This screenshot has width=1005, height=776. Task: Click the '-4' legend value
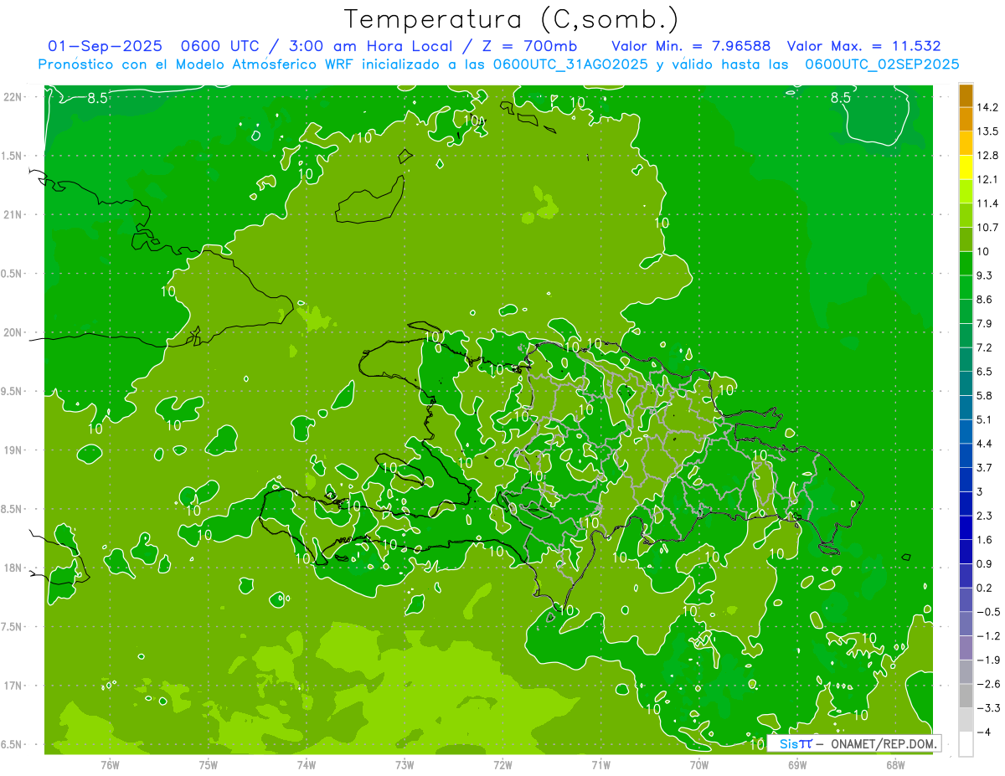point(983,732)
